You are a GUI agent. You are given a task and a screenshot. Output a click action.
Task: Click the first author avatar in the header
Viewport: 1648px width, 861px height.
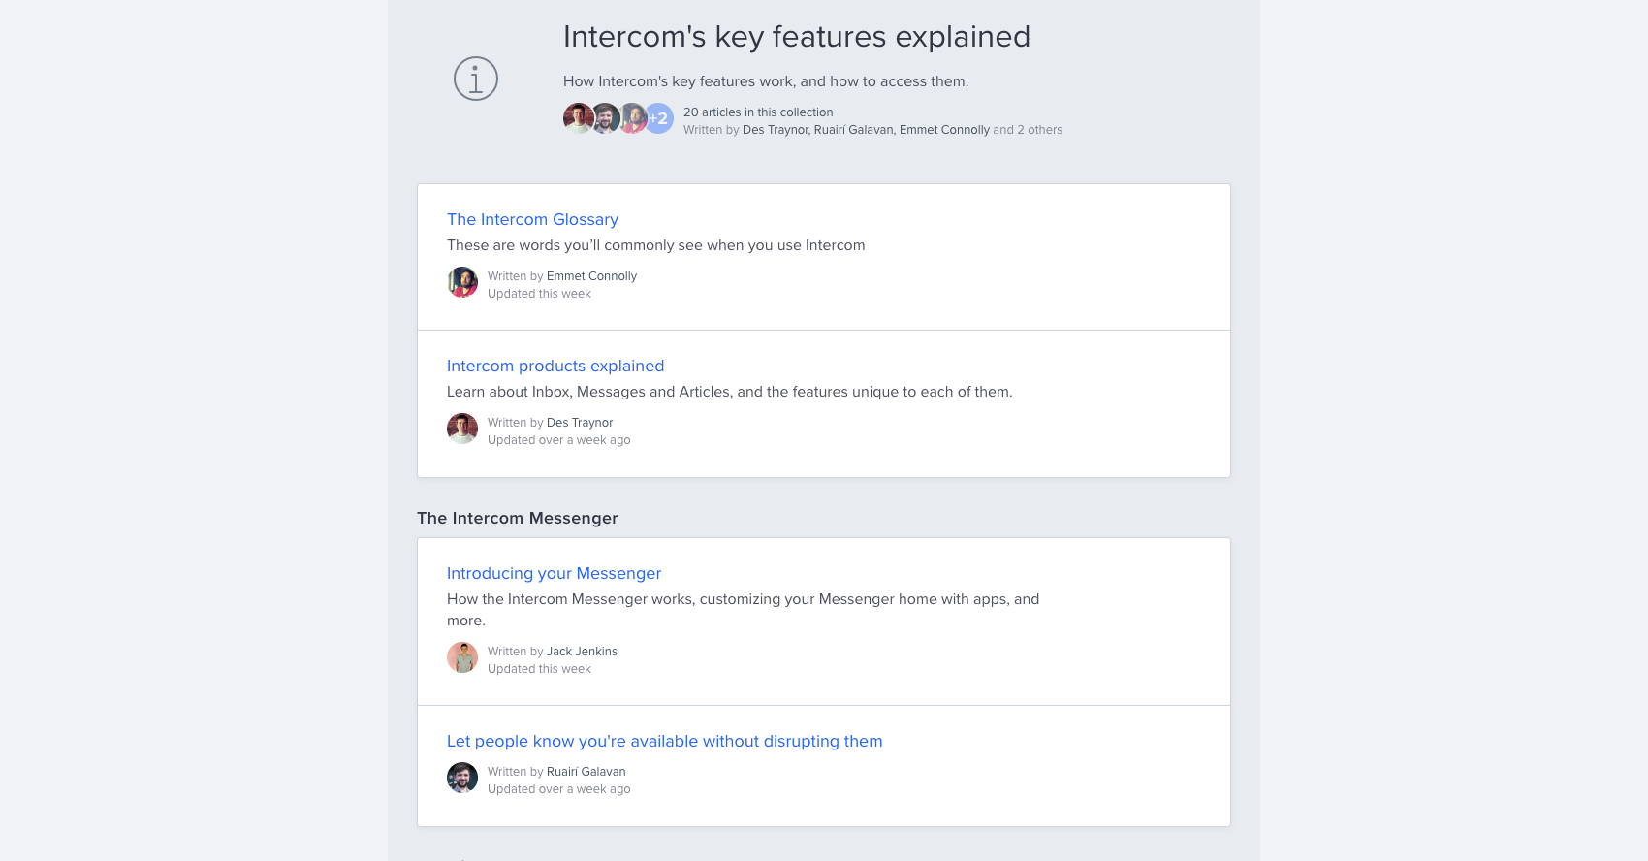(x=578, y=118)
